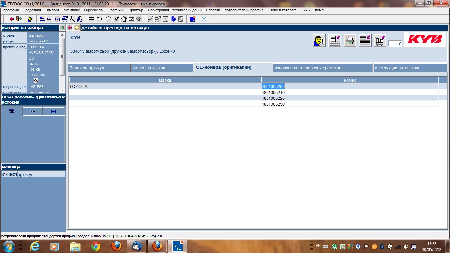
Task: Collapse the selection history panel arrow
Action: tap(62, 28)
